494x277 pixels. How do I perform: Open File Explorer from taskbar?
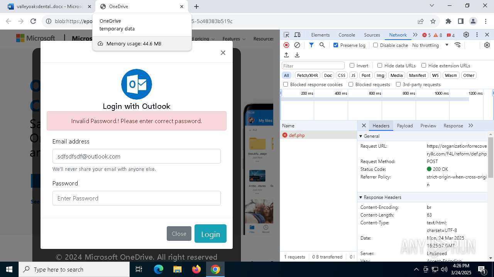tap(177, 269)
